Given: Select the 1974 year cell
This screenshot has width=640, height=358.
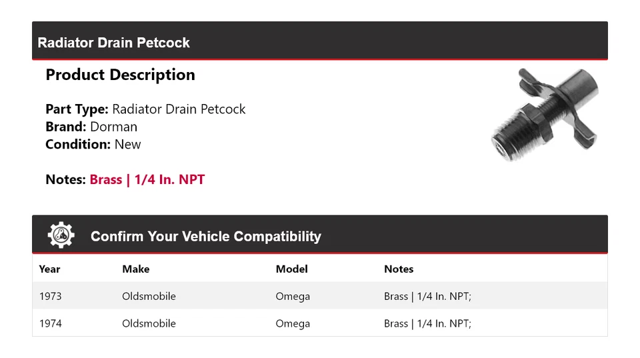Looking at the screenshot, I should click(x=50, y=323).
